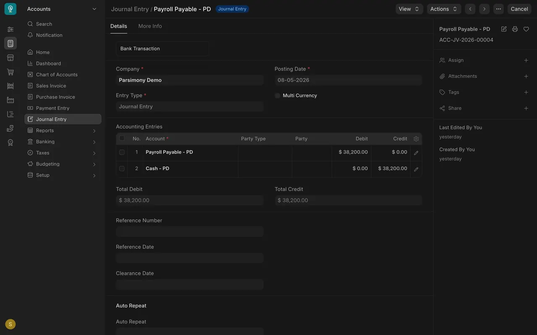Click the $ 38,200.00 debit cell in row 1
This screenshot has height=335, width=537.
click(x=351, y=152)
